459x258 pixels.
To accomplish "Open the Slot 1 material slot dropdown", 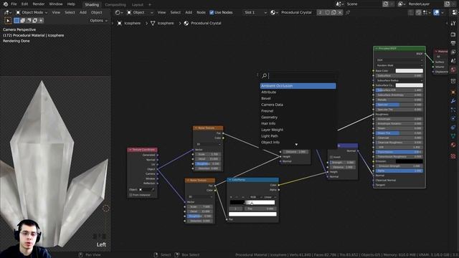I will click(x=255, y=13).
